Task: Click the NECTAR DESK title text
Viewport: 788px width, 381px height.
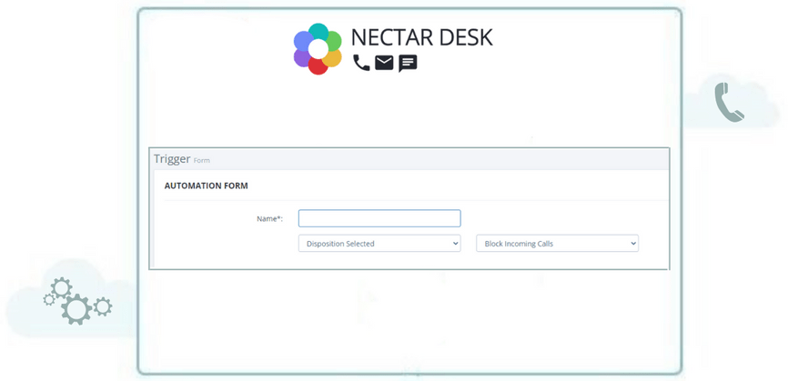Action: pyautogui.click(x=421, y=37)
